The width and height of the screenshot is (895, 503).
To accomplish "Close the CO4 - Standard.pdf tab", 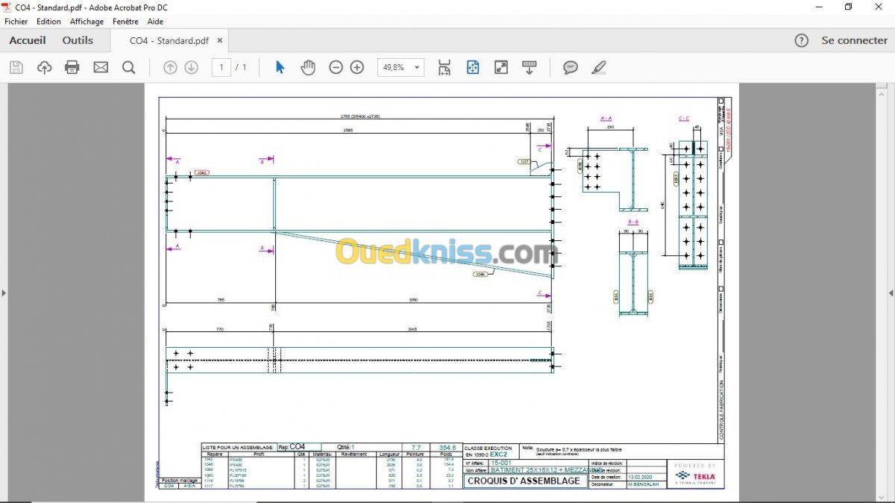I will 219,40.
